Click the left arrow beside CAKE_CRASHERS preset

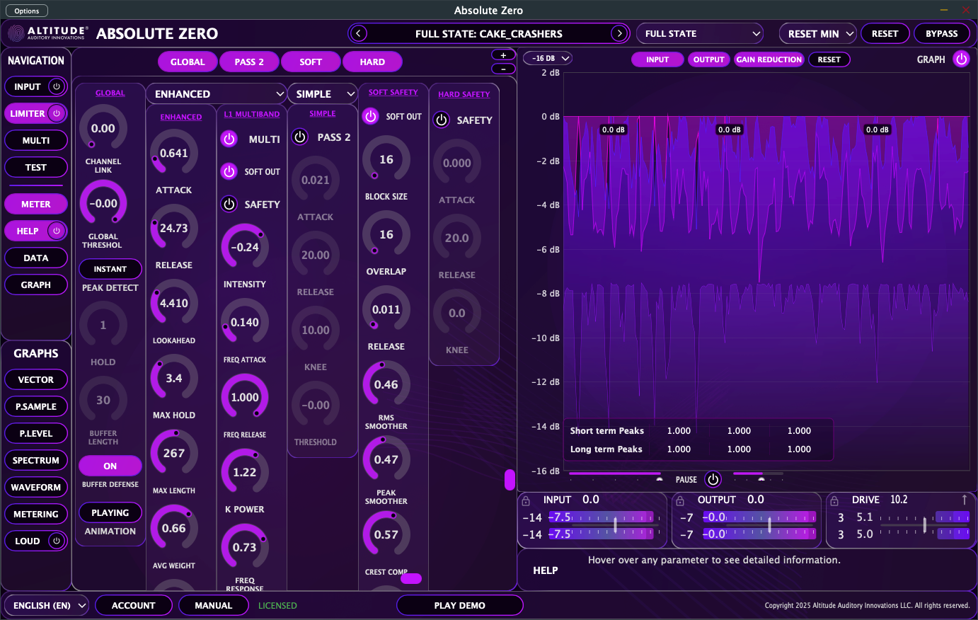[x=358, y=33]
